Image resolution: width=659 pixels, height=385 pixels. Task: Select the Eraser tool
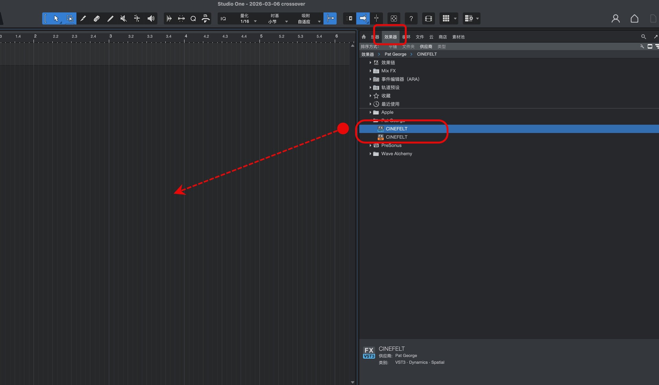point(96,19)
